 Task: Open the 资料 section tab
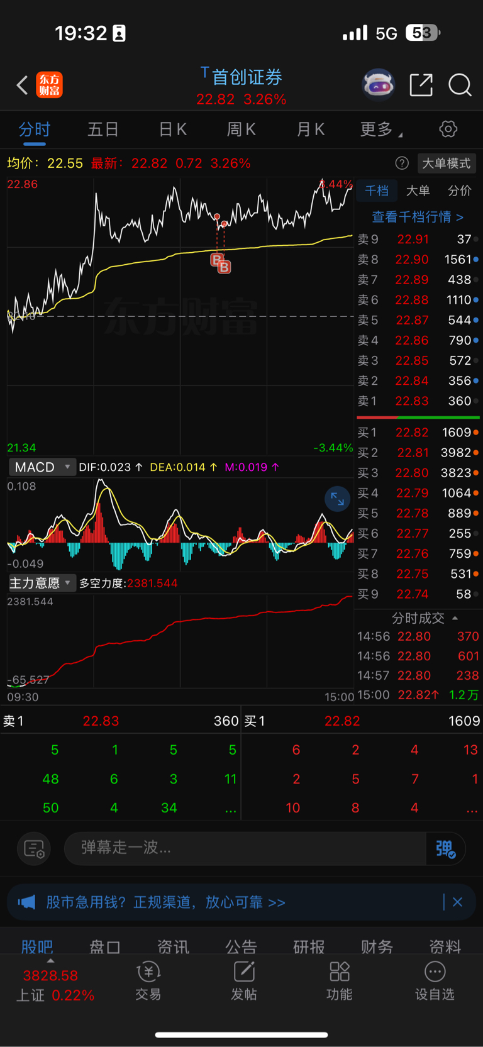click(445, 946)
